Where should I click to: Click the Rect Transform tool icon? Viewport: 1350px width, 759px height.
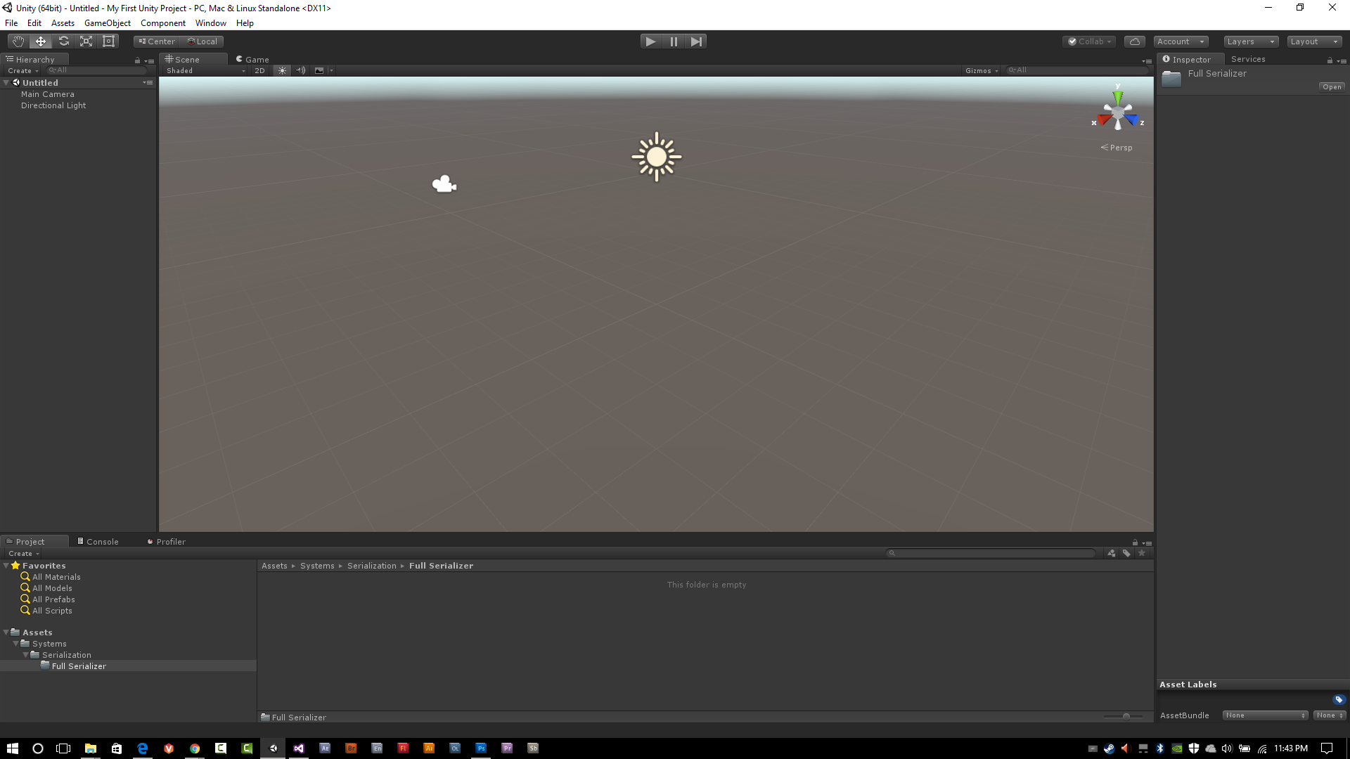point(108,41)
